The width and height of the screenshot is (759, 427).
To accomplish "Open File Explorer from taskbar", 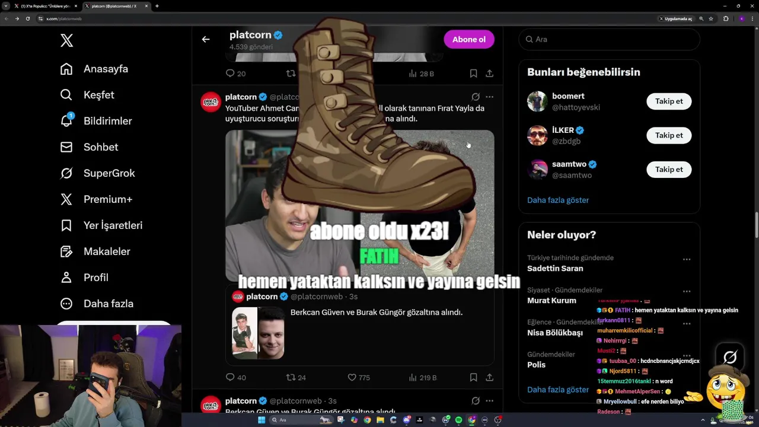I will (381, 420).
